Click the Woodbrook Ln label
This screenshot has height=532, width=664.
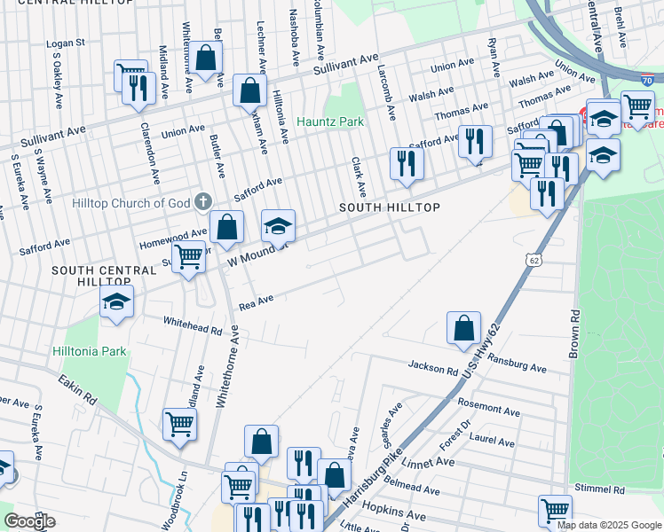click(x=174, y=501)
